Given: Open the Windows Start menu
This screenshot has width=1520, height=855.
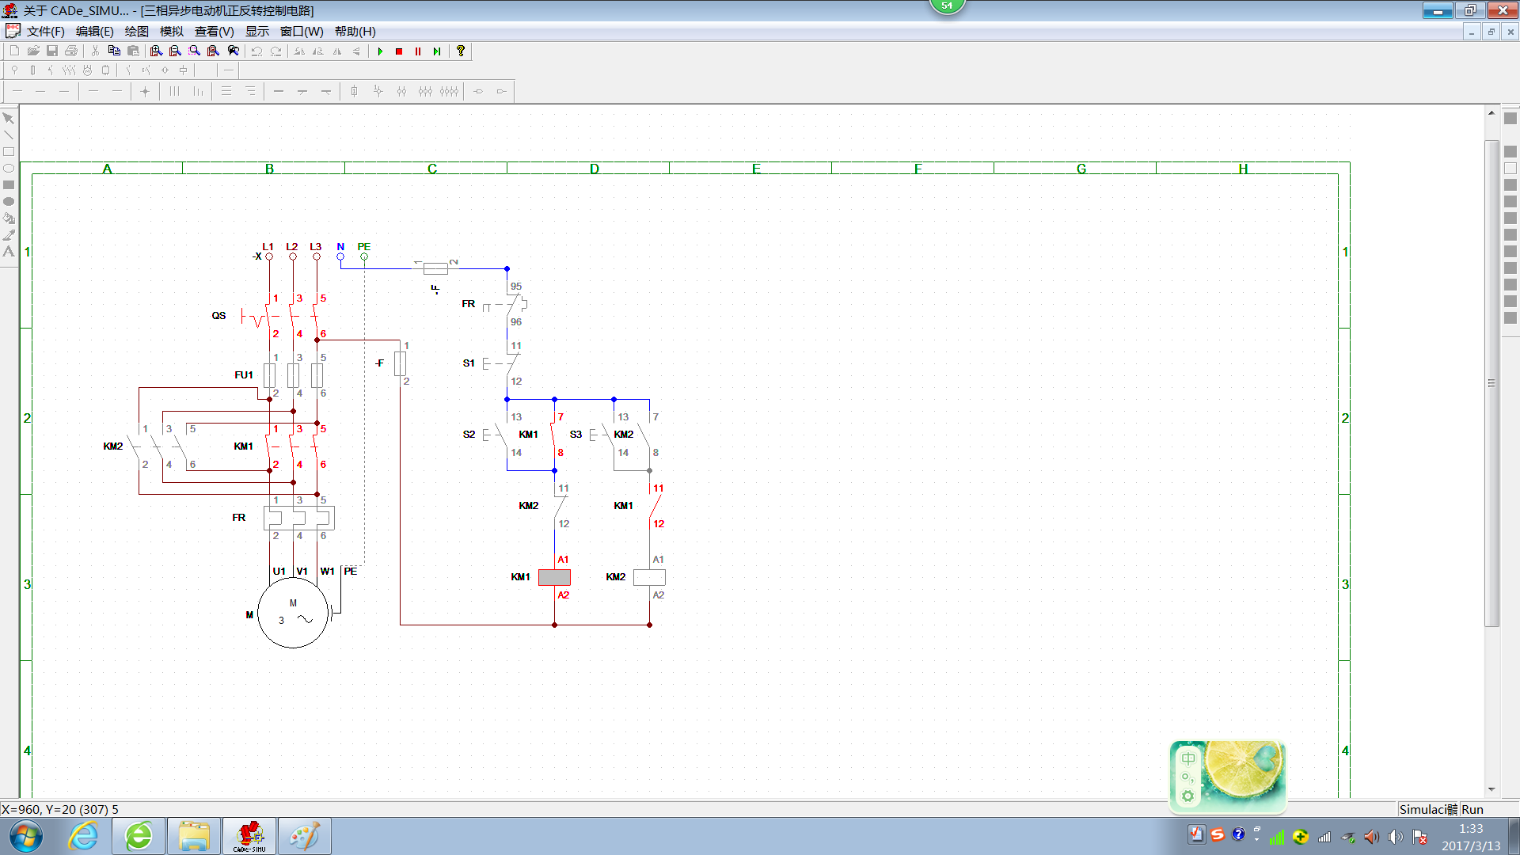Looking at the screenshot, I should (26, 836).
